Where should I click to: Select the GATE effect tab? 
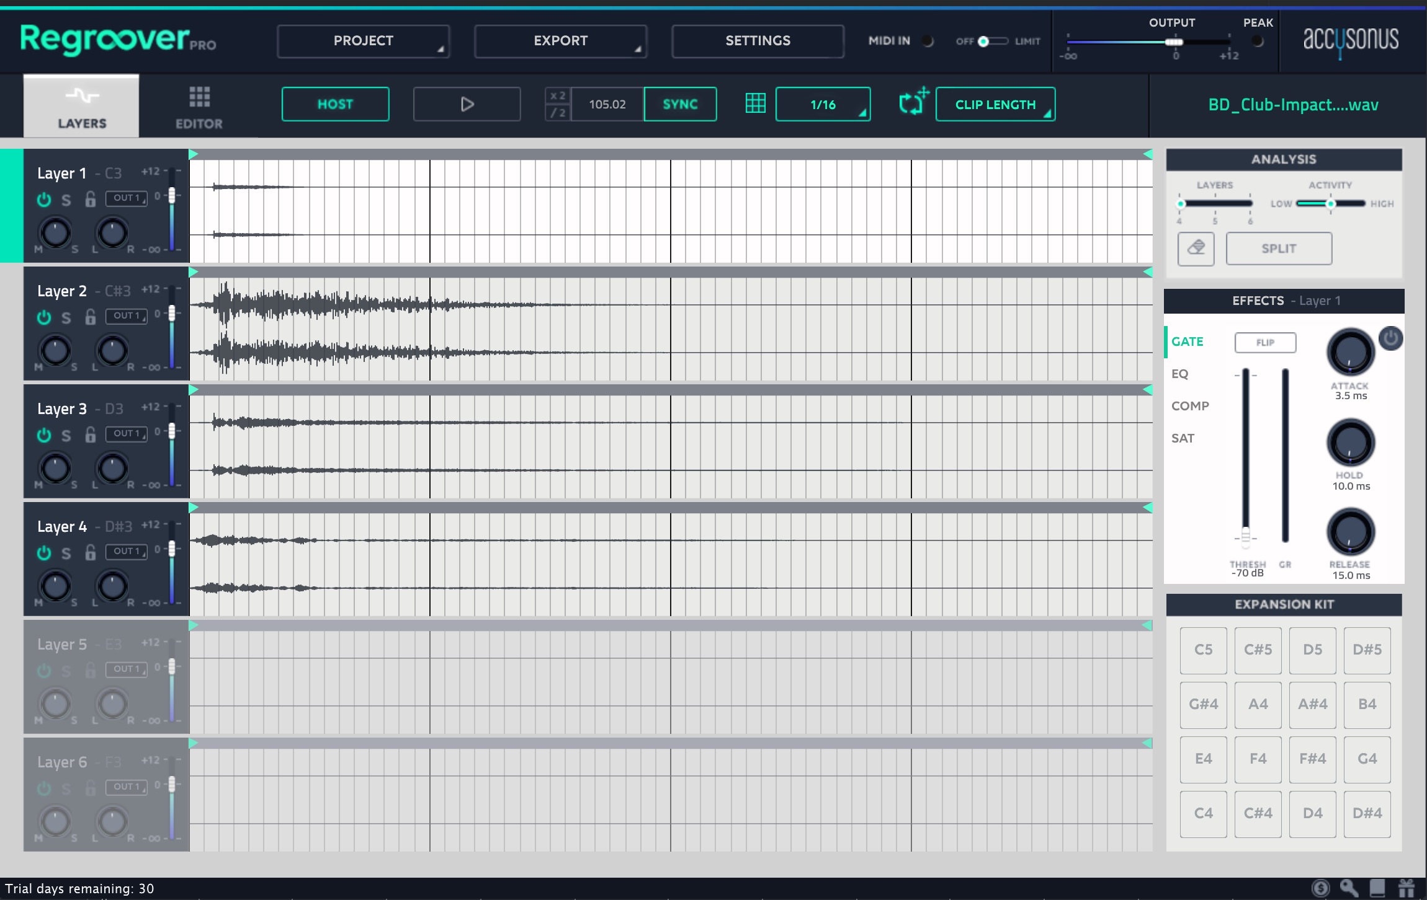coord(1188,342)
